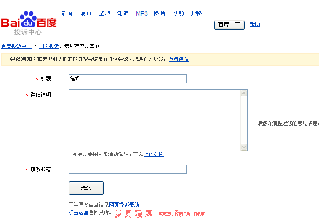Go to 百度投诉中心 breadcrumb
Screen dimensions: 319x218
16,46
